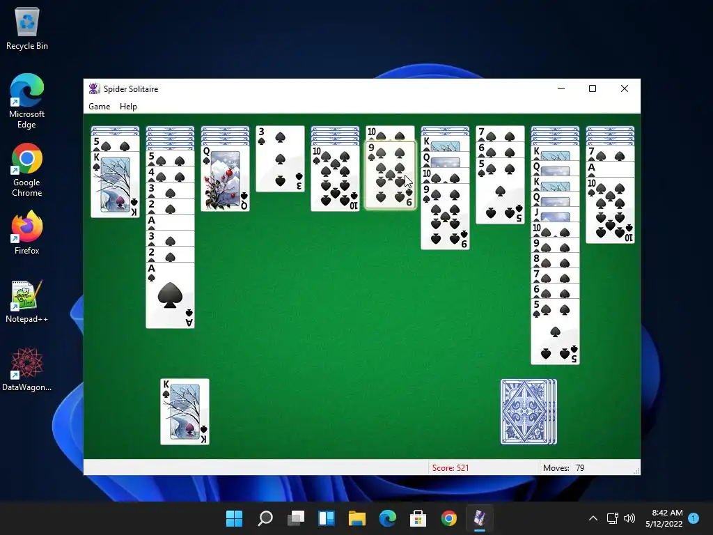Click the Spider Solitaire taskbar icon
713x535 pixels.
(x=479, y=518)
